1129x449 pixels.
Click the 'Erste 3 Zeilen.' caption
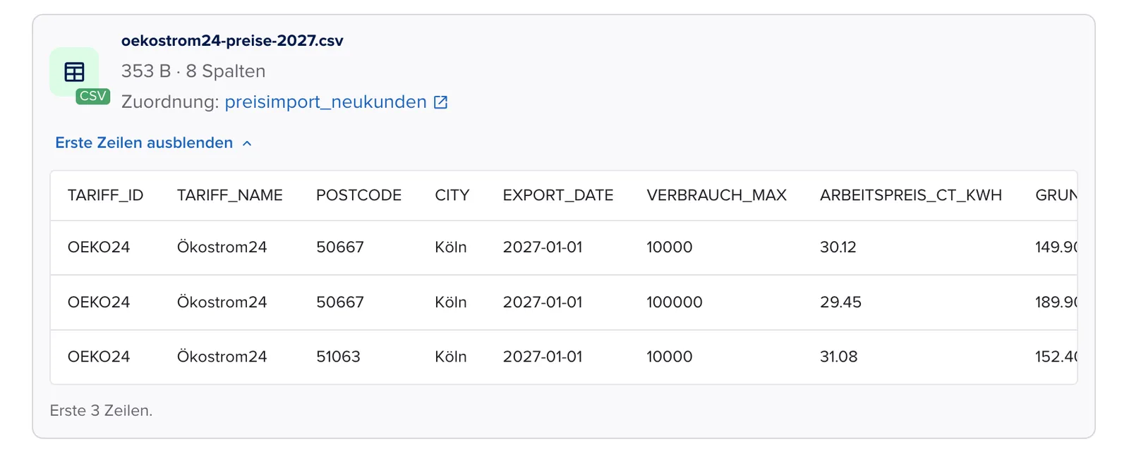click(x=101, y=411)
